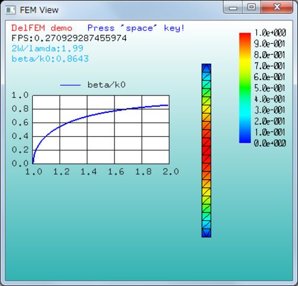Click the rainbow color legend bar

coord(245,88)
